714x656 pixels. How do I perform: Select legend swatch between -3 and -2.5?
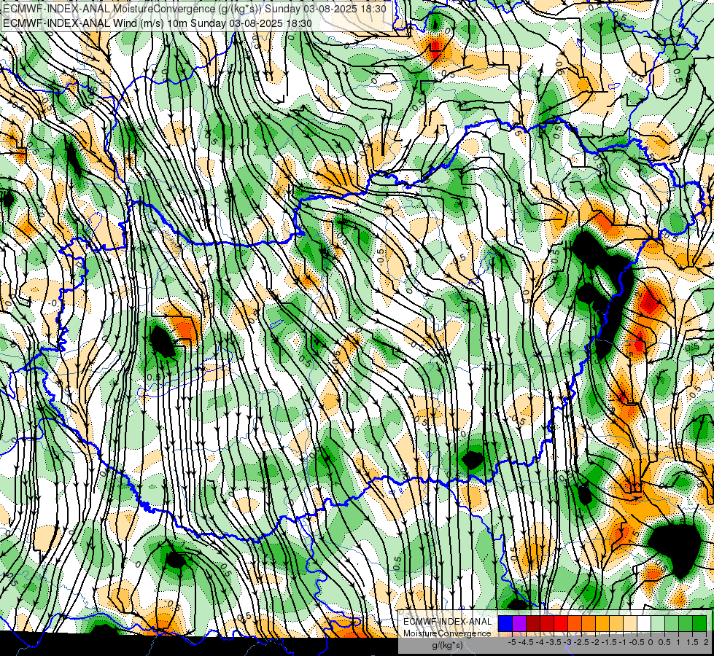[575, 624]
